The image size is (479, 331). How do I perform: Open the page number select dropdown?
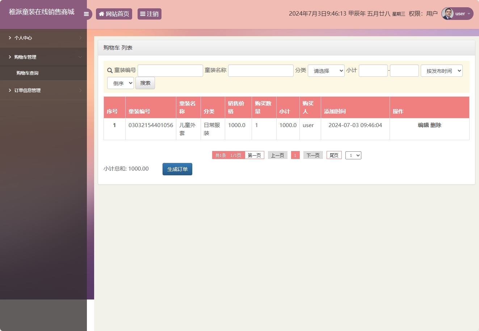353,155
